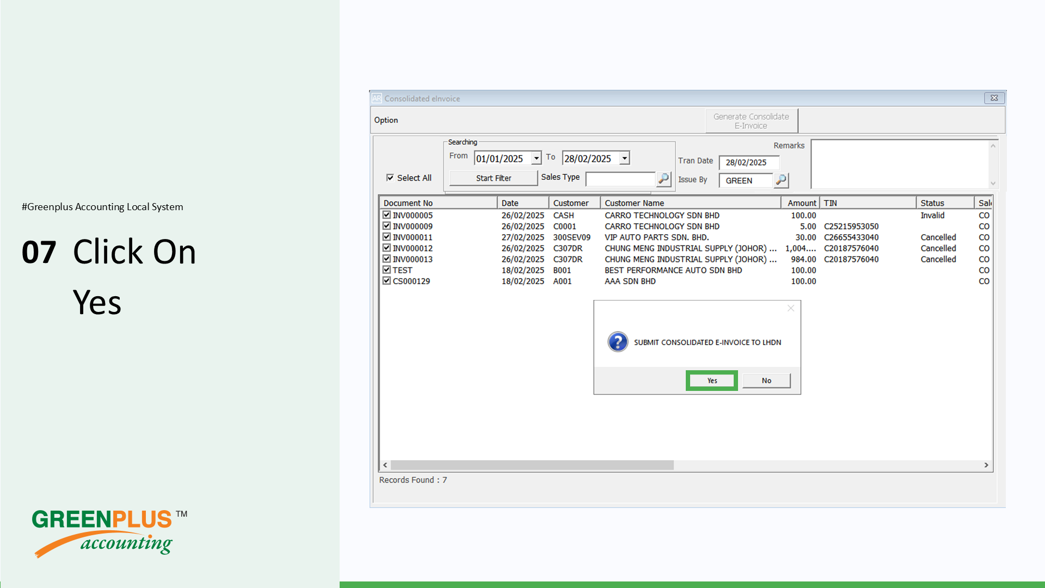Uncheck the INV000012 row checkbox

[x=386, y=248]
